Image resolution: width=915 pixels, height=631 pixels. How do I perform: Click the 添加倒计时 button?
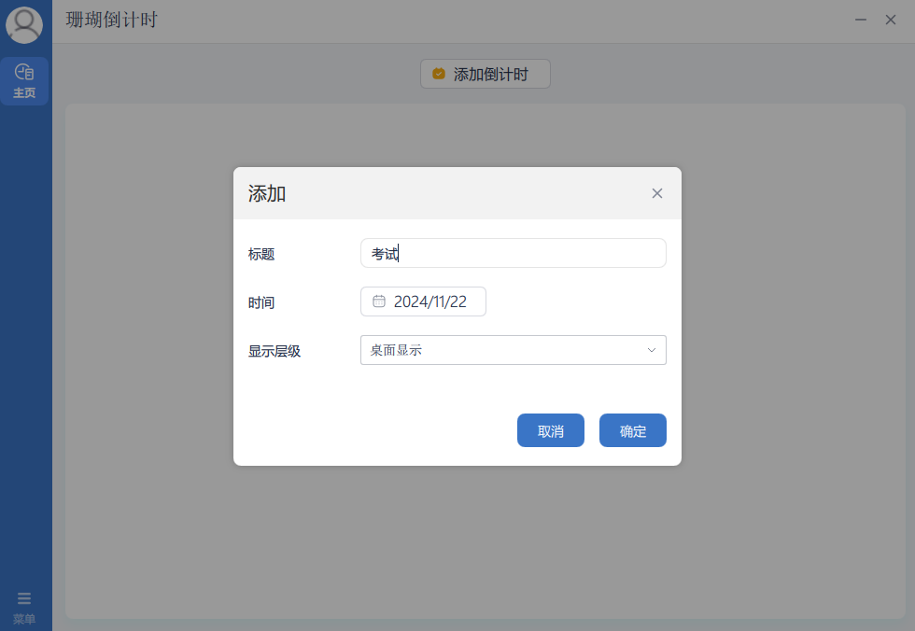(485, 74)
